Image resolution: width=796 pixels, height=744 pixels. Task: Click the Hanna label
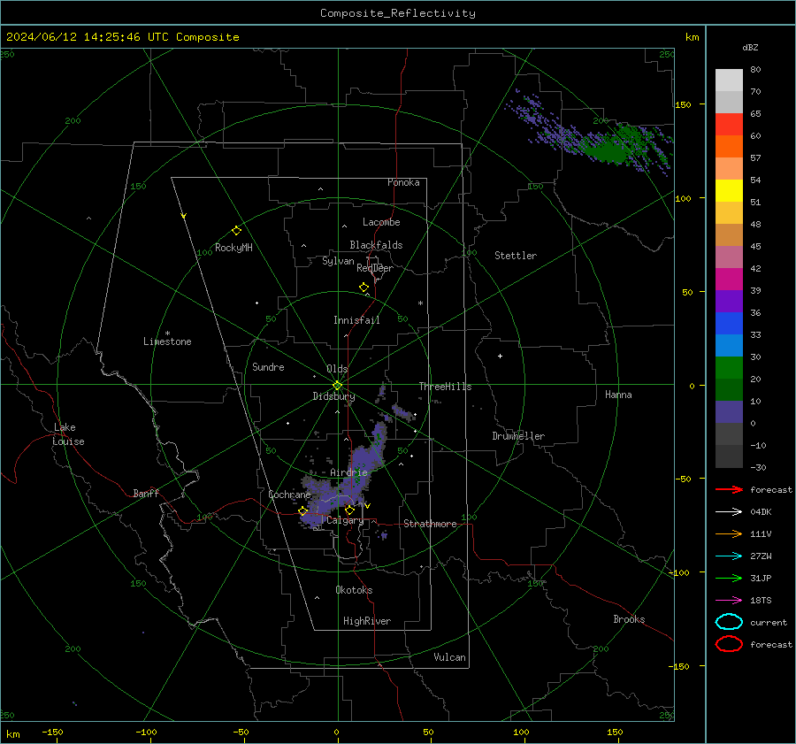618,395
